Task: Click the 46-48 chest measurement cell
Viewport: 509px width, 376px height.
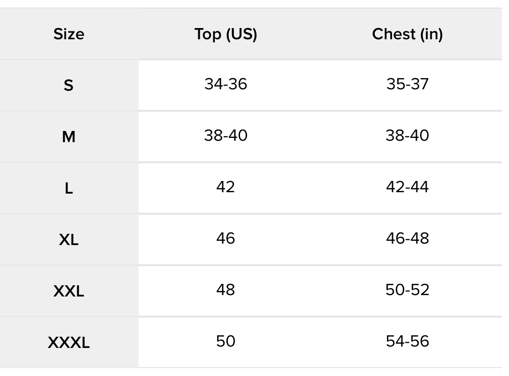Action: 407,239
